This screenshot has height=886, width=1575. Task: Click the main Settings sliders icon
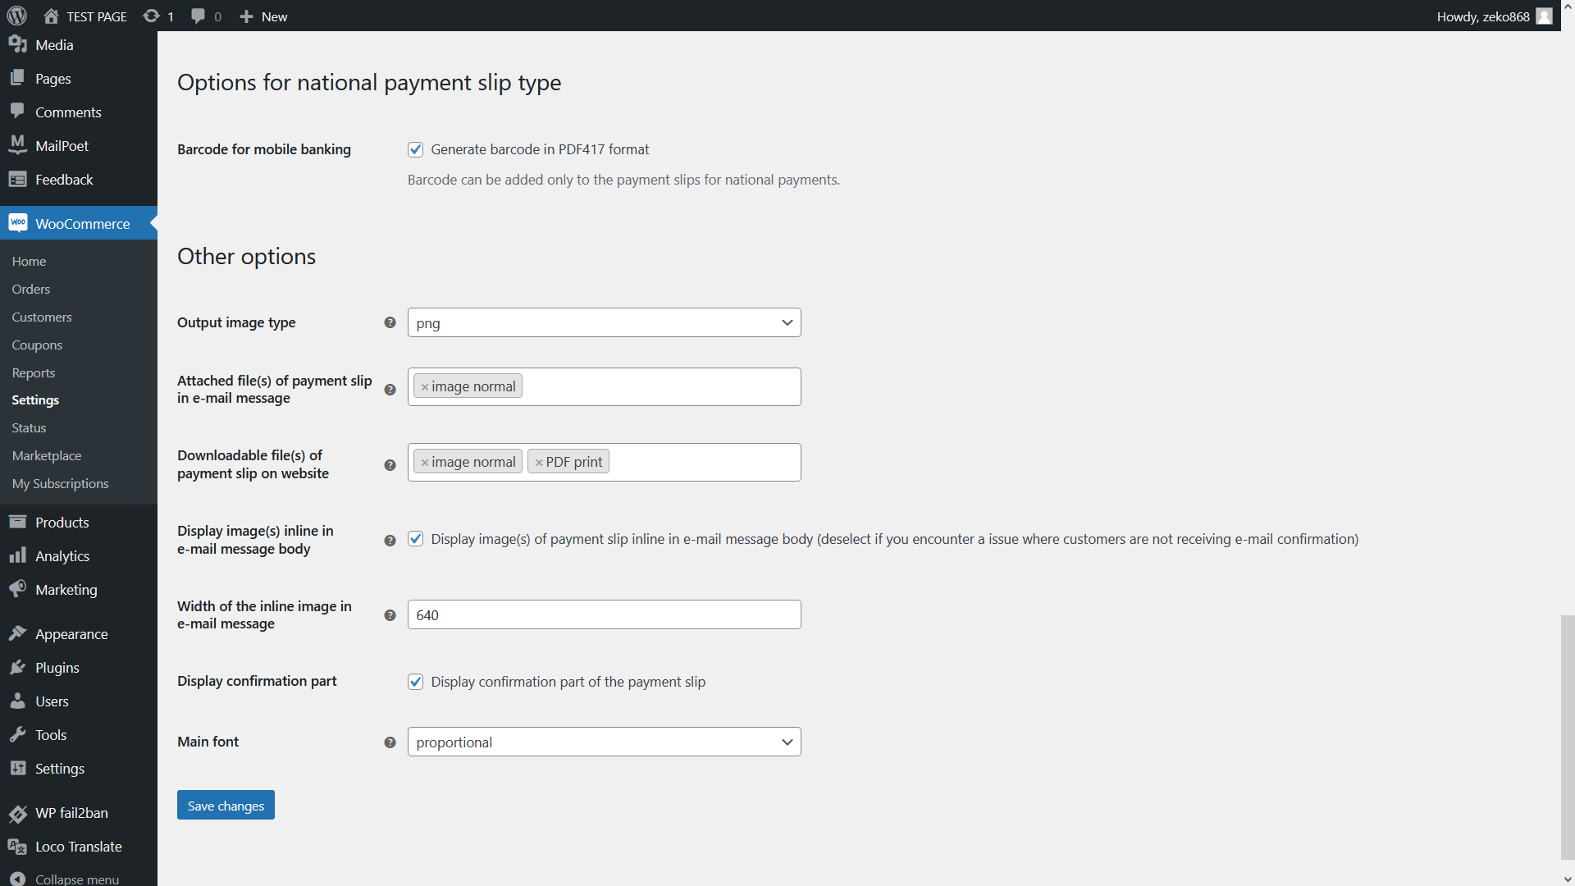coord(17,768)
